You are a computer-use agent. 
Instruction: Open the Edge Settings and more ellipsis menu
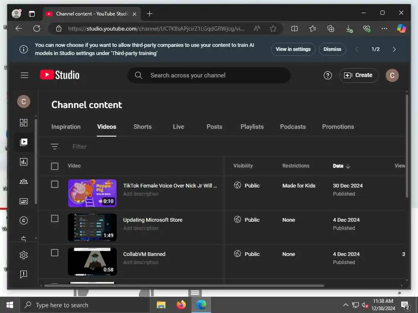pyautogui.click(x=384, y=29)
